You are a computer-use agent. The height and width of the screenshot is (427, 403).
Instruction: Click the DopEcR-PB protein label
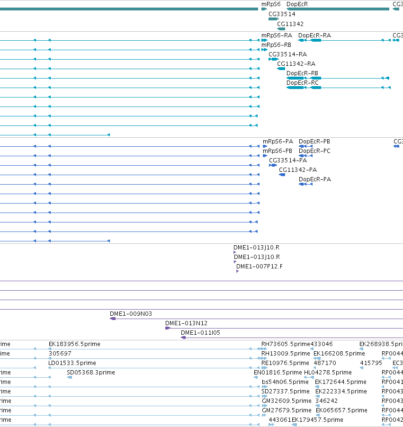tap(314, 142)
